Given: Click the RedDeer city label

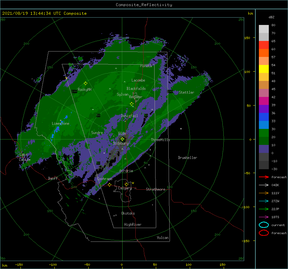Looking at the screenshot, I should tap(136, 97).
